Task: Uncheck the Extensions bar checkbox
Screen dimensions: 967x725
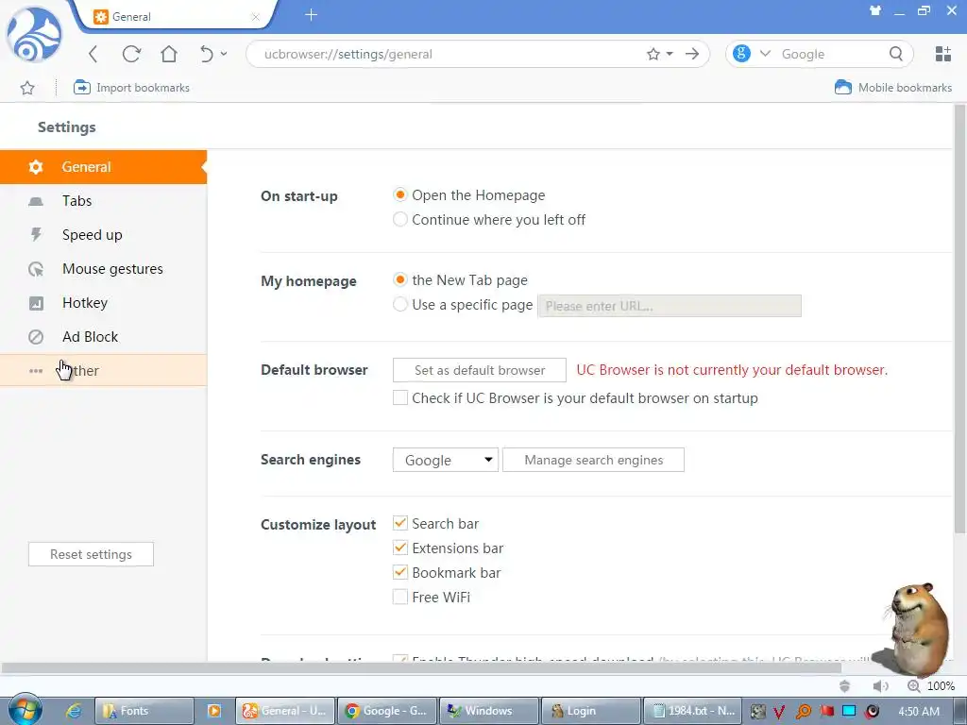Action: coord(400,548)
